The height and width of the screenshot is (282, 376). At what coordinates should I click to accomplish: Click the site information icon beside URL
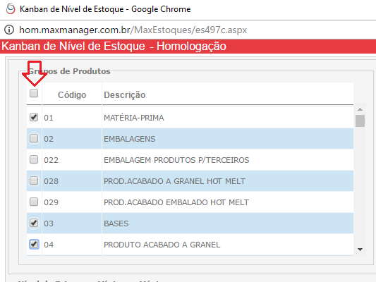[9, 30]
